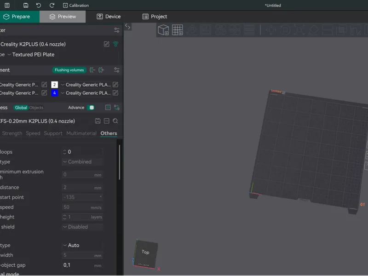Undo the last action

(39, 5)
